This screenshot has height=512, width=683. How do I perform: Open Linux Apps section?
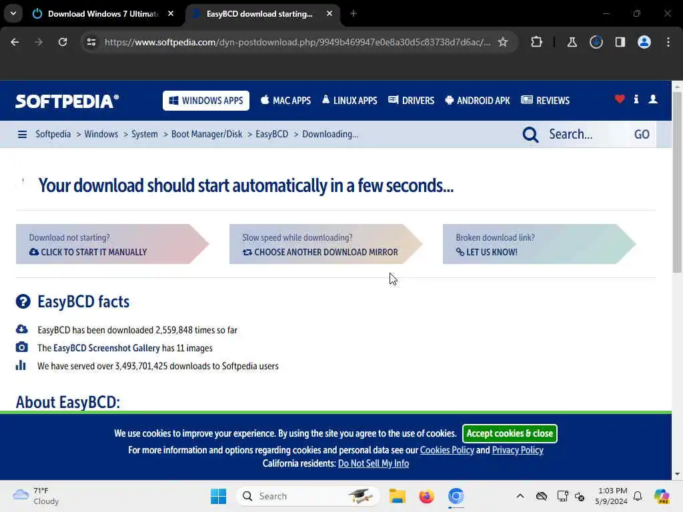[350, 101]
